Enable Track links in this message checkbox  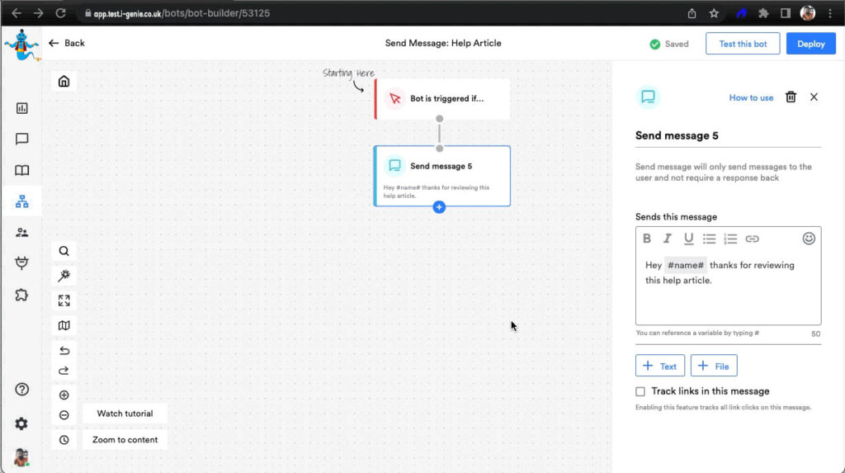(640, 391)
